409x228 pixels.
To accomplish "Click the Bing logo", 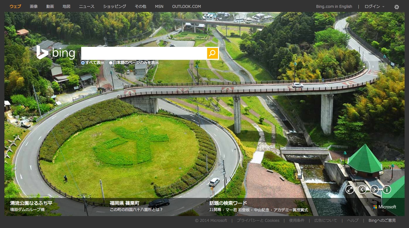I will 56,53.
